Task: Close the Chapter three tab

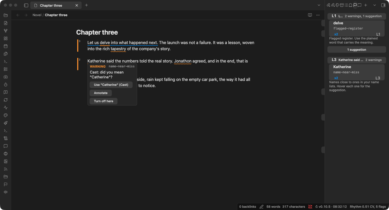Action: pyautogui.click(x=77, y=5)
